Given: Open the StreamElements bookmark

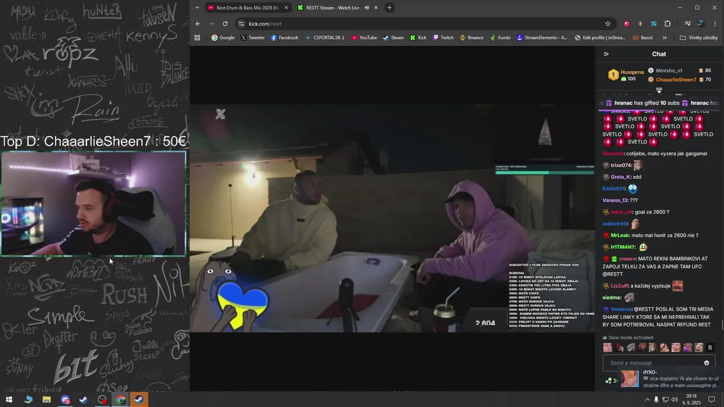Looking at the screenshot, I should click(541, 38).
